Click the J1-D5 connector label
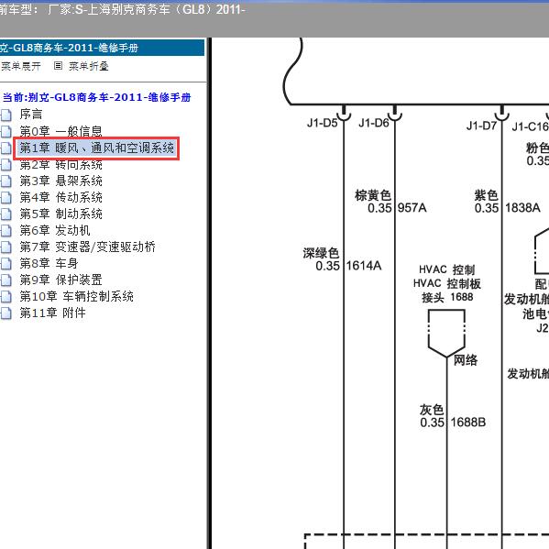Viewport: 549px width, 549px height. (322, 123)
